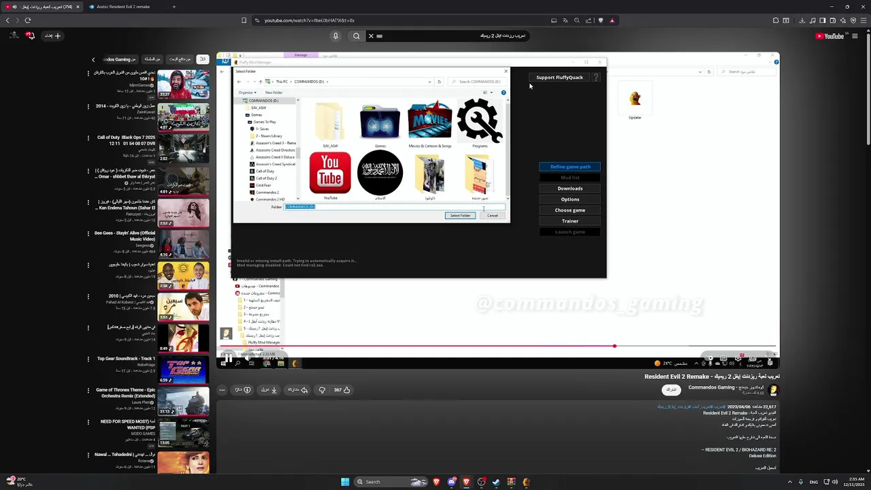Viewport: 871px width, 490px height.
Task: Open the Need for Speed Most Wanted thumbnail
Action: (x=184, y=433)
